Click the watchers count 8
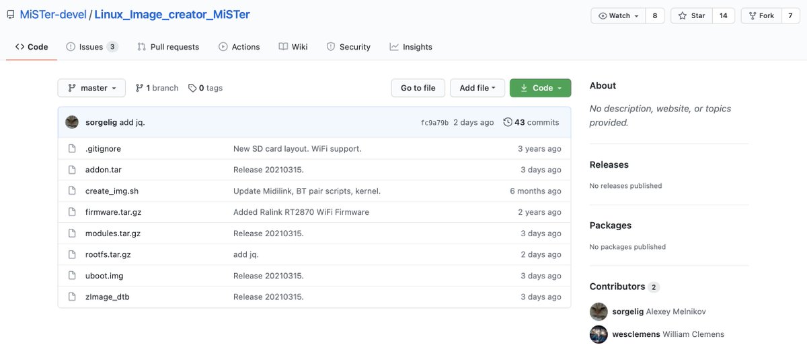This screenshot has width=807, height=359. click(x=654, y=15)
